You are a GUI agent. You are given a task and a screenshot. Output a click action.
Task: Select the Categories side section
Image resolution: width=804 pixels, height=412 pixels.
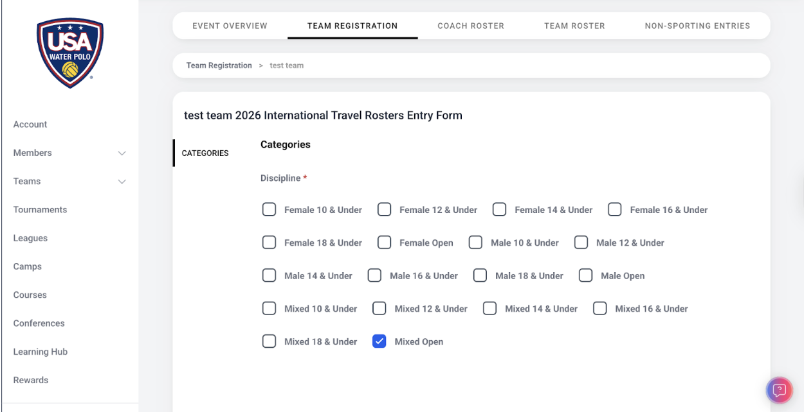pyautogui.click(x=205, y=153)
